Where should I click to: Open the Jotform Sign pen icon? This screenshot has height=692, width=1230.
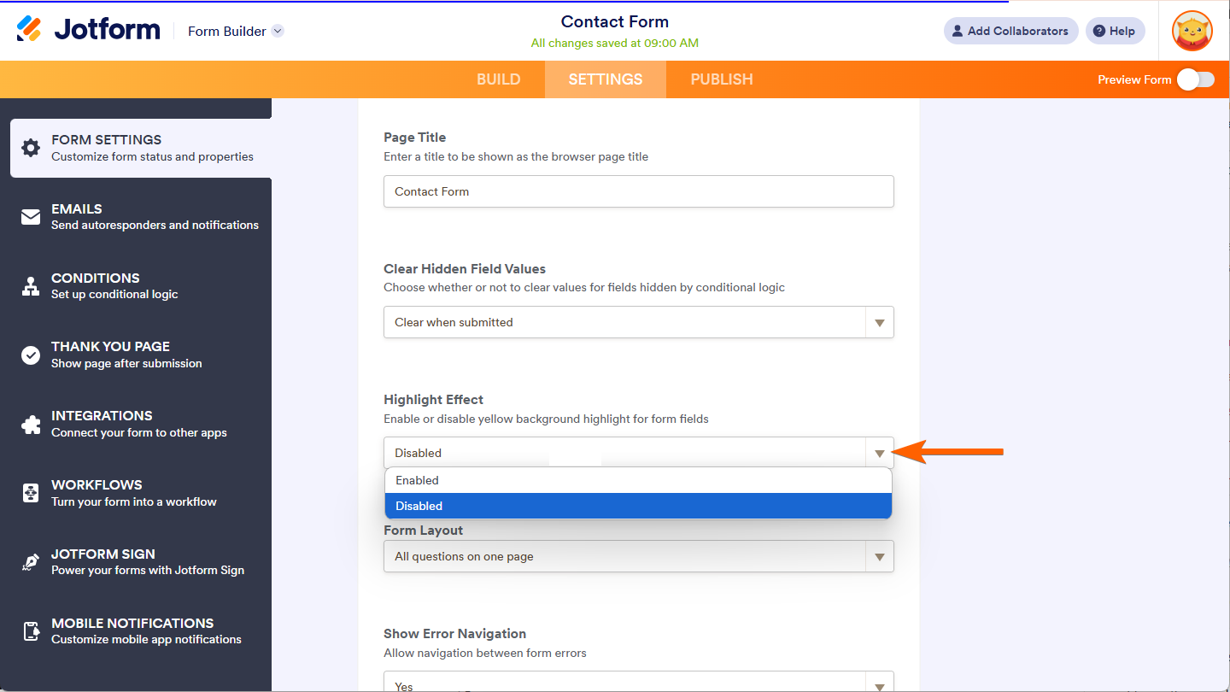31,562
